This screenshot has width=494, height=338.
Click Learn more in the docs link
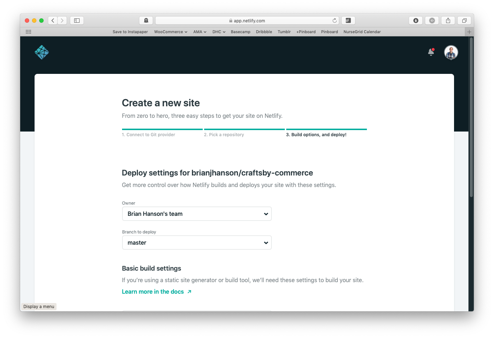pyautogui.click(x=157, y=292)
